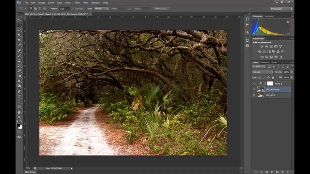Expand the status bar info arrow
The width and height of the screenshot is (310, 174).
(72, 168)
